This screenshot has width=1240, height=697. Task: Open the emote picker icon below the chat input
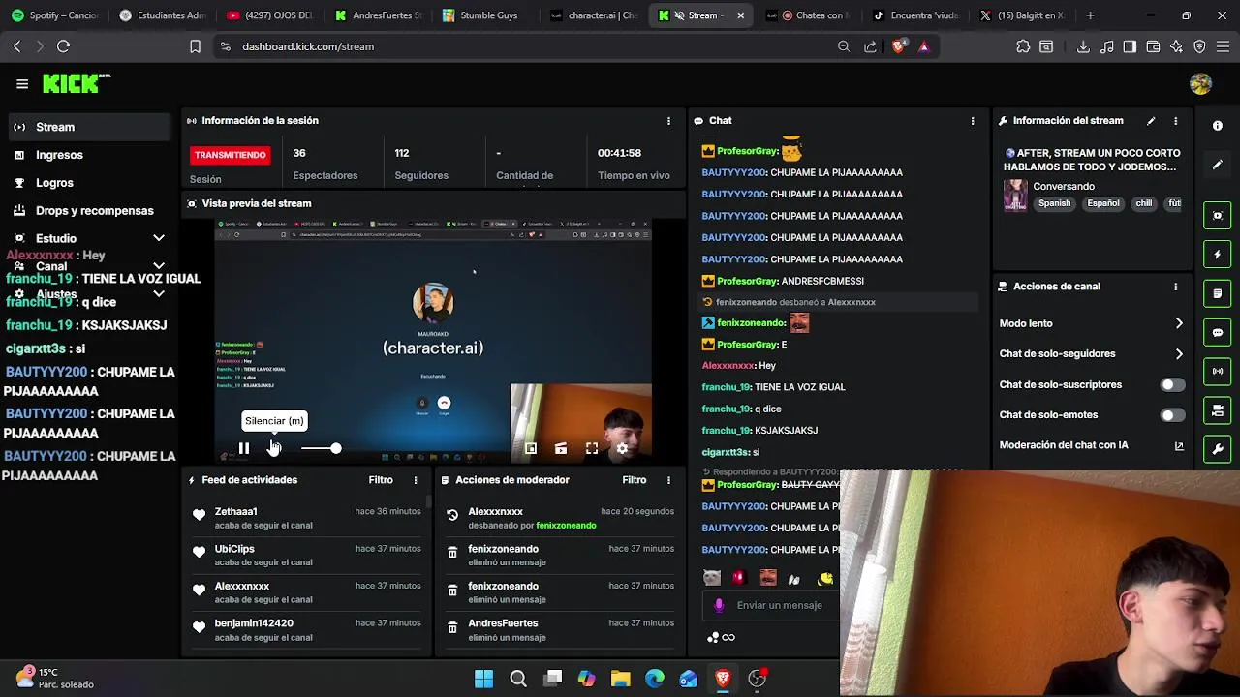pos(713,637)
